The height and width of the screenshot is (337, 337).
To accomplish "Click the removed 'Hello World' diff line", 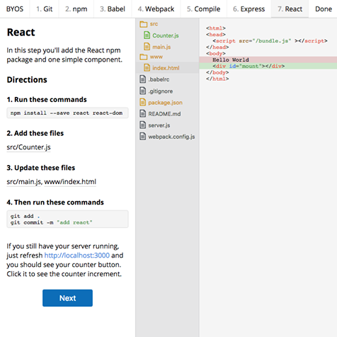I will coord(268,59).
